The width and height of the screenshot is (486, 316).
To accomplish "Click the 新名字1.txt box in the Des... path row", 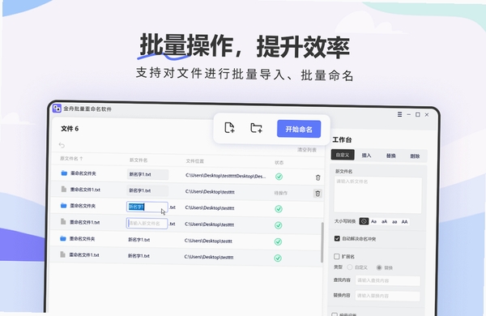I will (148, 174).
